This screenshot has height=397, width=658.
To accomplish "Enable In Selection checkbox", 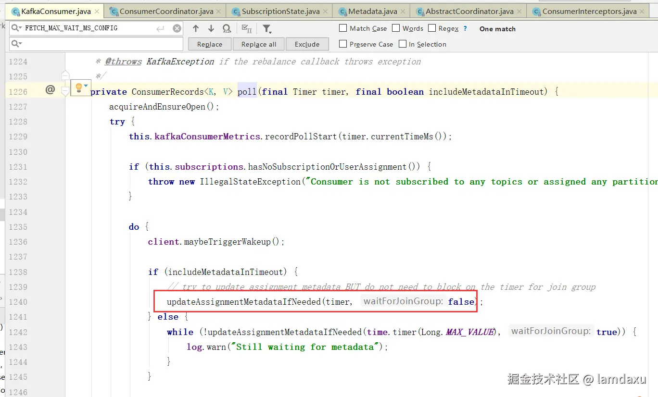I will pyautogui.click(x=403, y=44).
